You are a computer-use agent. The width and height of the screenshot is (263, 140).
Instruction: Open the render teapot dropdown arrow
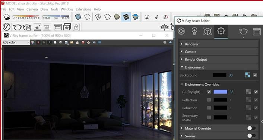[x=243, y=37]
